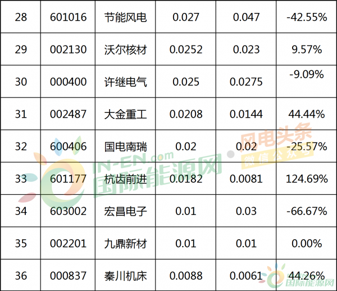Click value 0.0081
This screenshot has width=337, height=291.
(x=246, y=179)
